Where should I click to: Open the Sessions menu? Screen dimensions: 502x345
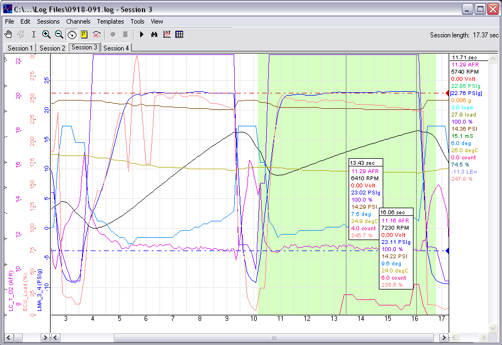click(x=48, y=21)
